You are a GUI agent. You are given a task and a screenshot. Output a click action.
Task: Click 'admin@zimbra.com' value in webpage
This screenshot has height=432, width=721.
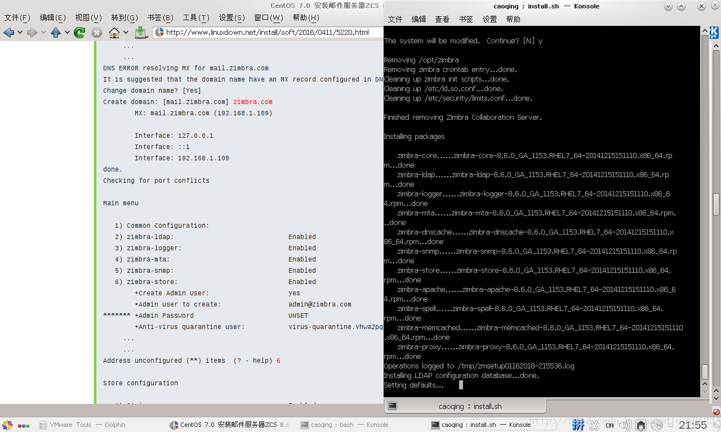point(320,304)
